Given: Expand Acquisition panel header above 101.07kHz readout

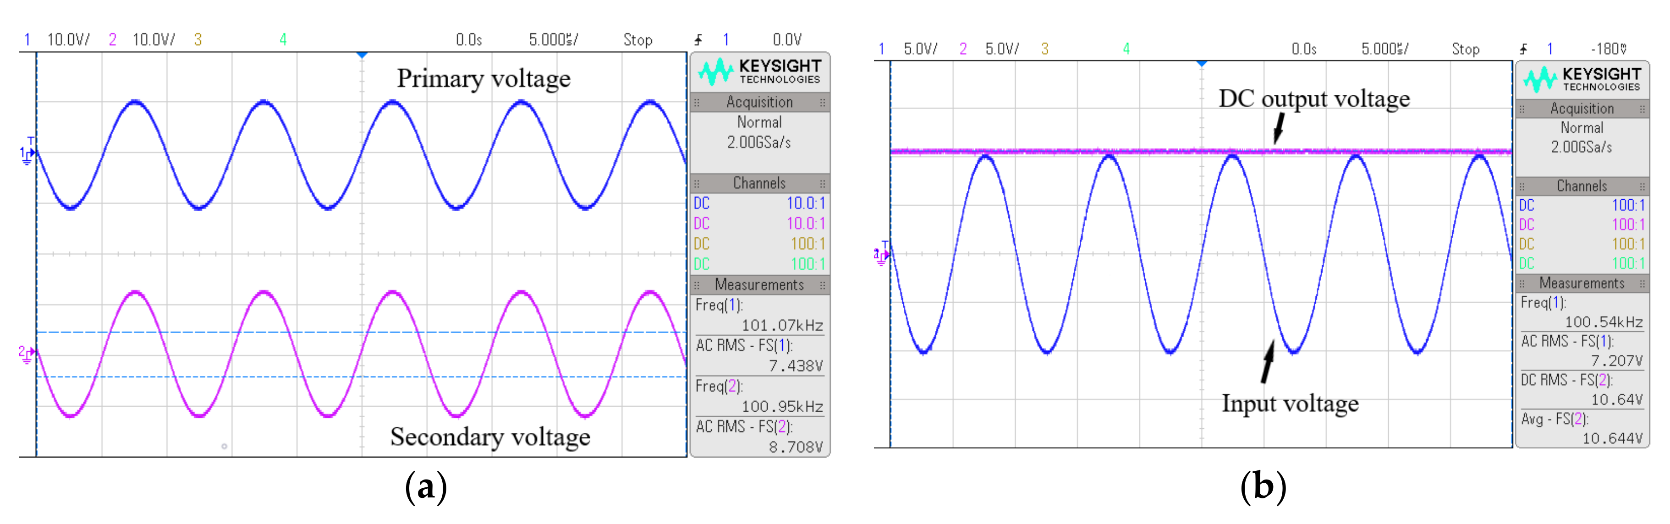Looking at the screenshot, I should click(759, 102).
